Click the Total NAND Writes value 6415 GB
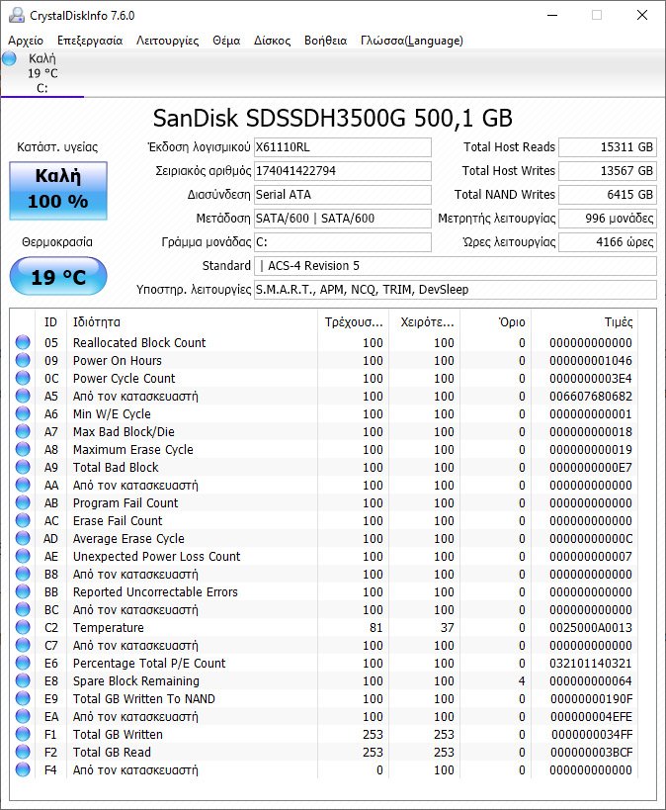 608,195
